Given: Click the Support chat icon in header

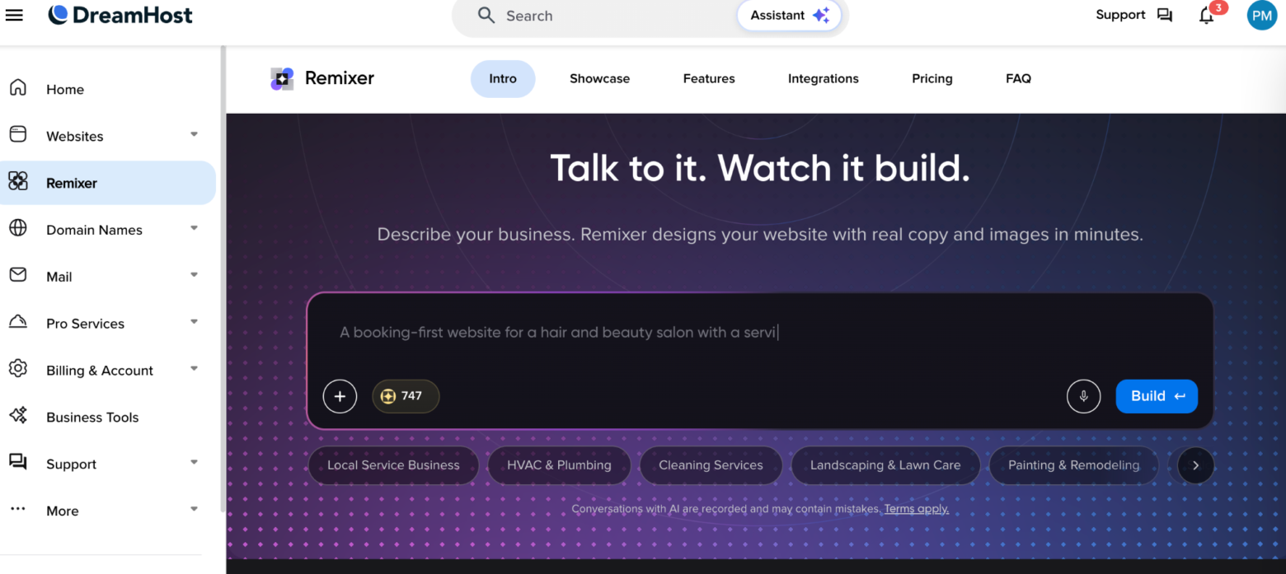Looking at the screenshot, I should (x=1164, y=15).
